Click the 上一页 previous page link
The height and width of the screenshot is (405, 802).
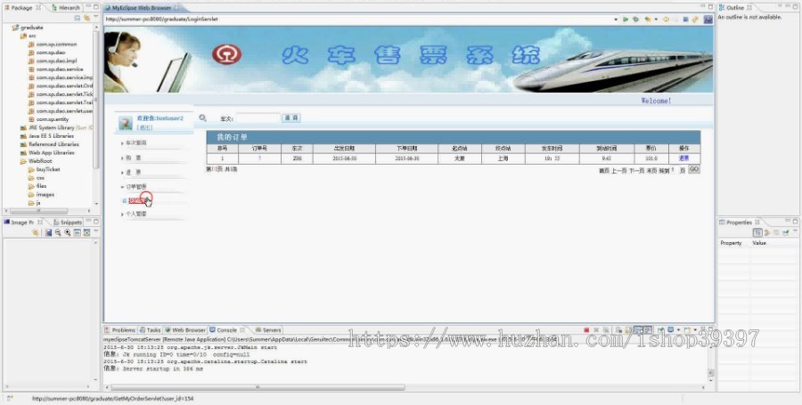[x=619, y=171]
